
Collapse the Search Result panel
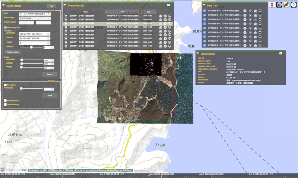point(65,5)
